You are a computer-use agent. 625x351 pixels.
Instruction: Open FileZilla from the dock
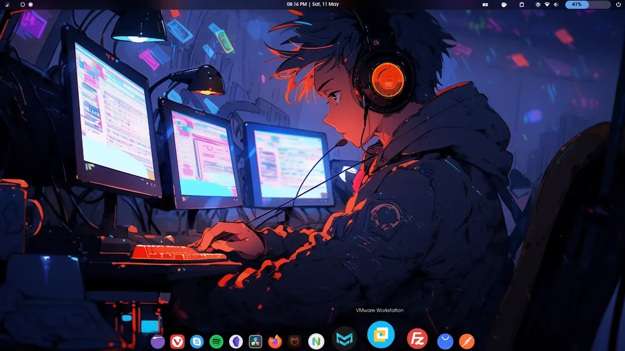pos(417,339)
